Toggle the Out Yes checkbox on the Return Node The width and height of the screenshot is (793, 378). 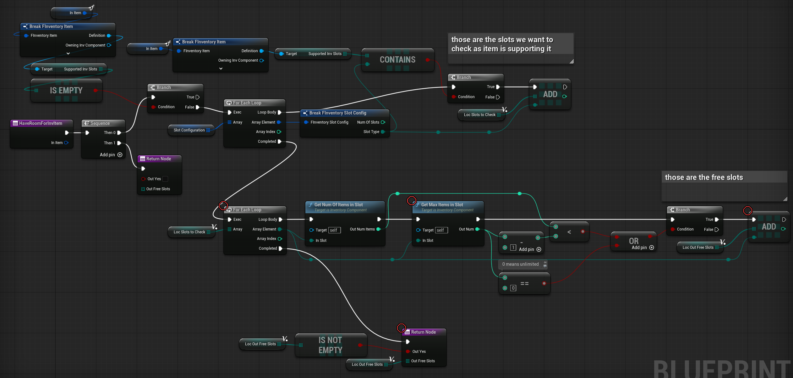click(x=165, y=179)
